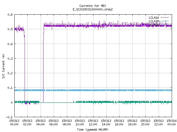The image size is (177, 132).
Task: Click the purple LCL41A legend line sample
Action: coord(165,18)
